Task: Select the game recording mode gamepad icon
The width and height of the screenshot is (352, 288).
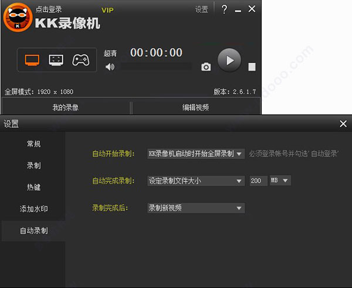Action: [x=81, y=60]
